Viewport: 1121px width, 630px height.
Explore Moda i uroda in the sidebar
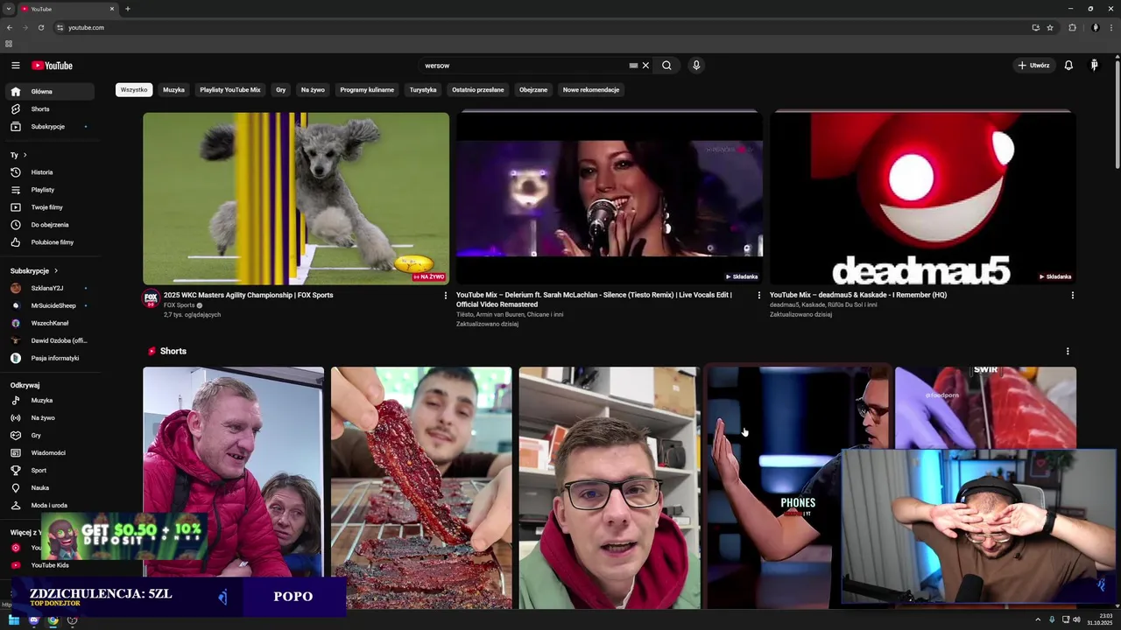51,505
